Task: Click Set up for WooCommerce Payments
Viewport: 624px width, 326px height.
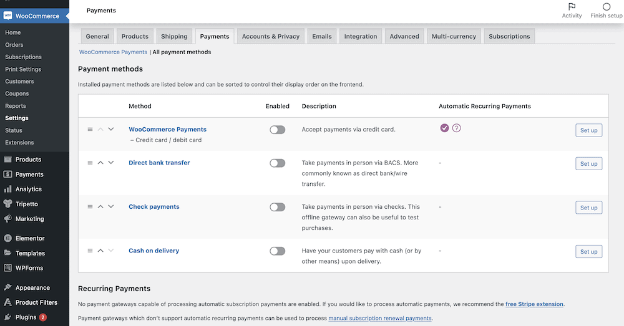Action: click(x=588, y=130)
